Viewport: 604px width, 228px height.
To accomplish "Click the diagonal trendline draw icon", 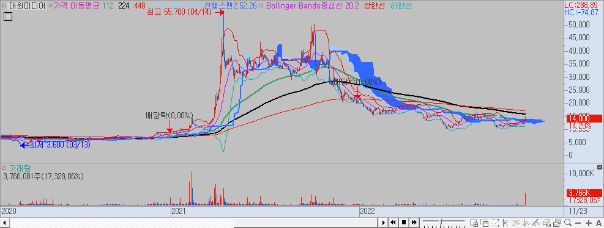I will pyautogui.click(x=536, y=223).
